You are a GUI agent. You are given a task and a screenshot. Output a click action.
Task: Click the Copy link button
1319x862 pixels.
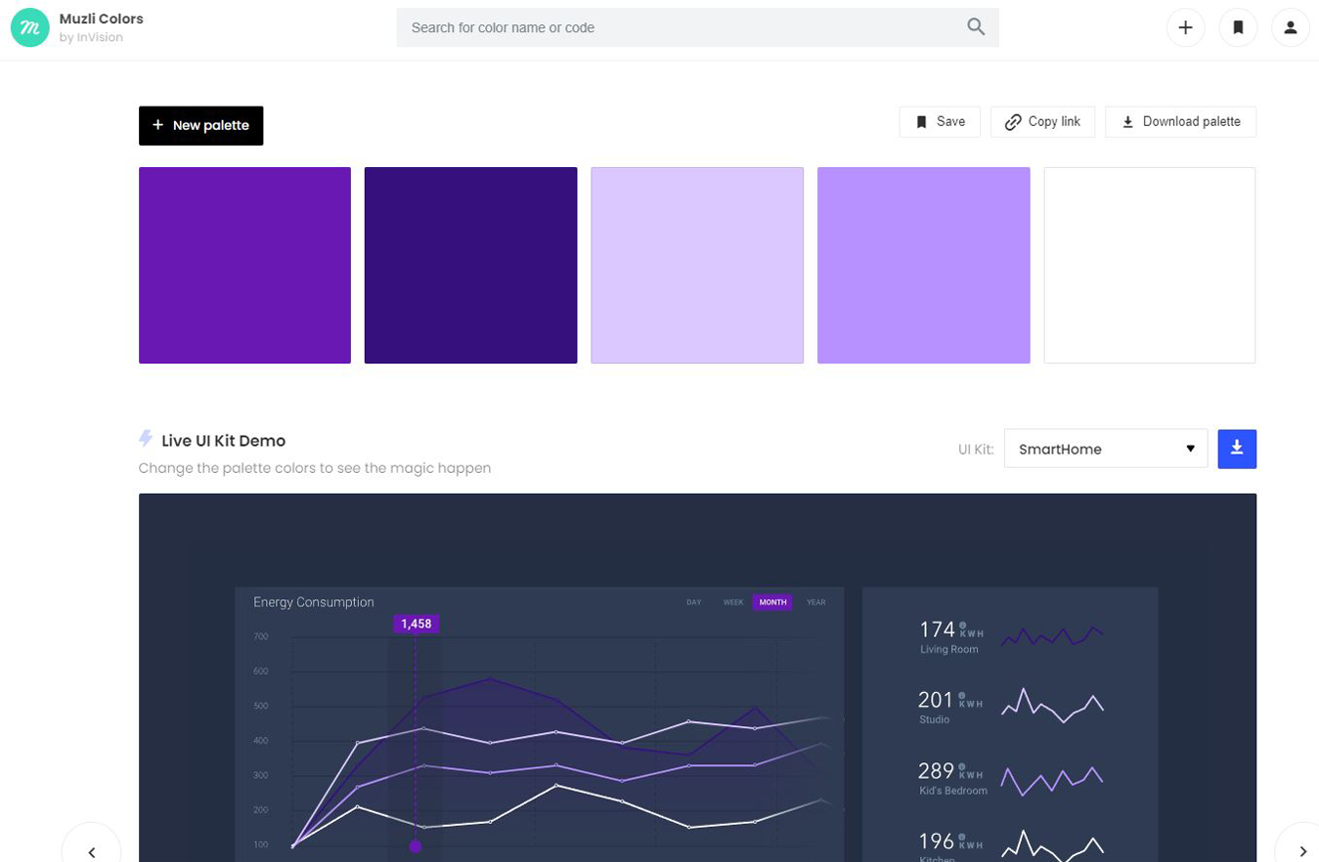[x=1042, y=121]
